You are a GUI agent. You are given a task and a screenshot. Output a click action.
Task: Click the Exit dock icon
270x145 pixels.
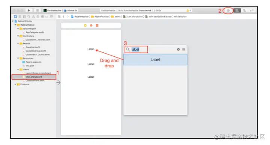tap(97, 25)
